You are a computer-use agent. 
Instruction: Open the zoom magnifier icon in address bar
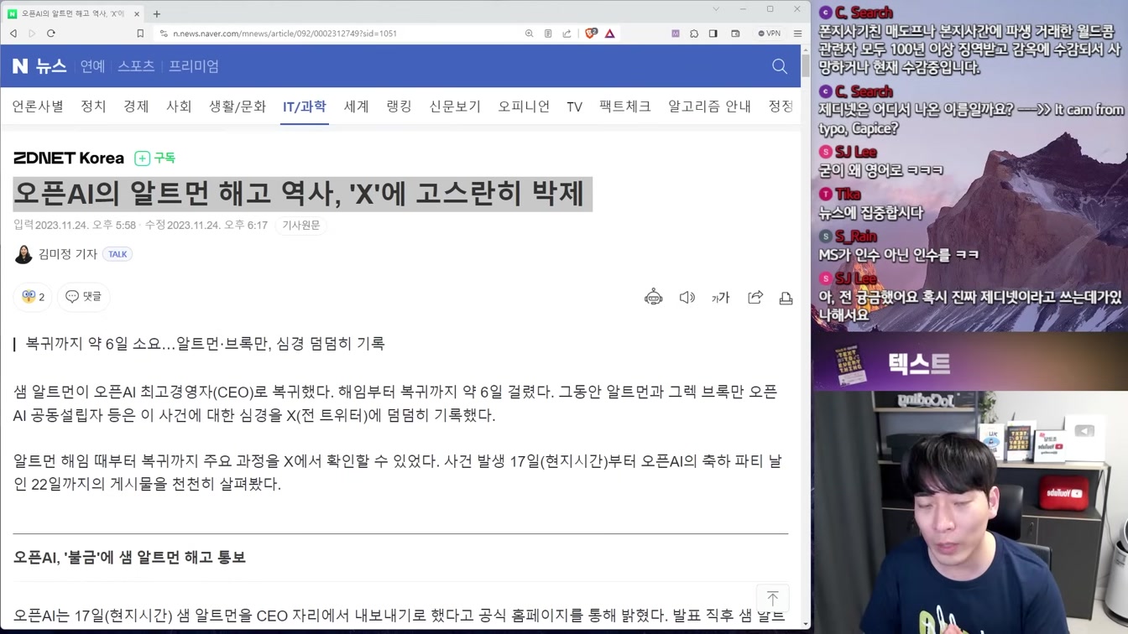click(529, 34)
